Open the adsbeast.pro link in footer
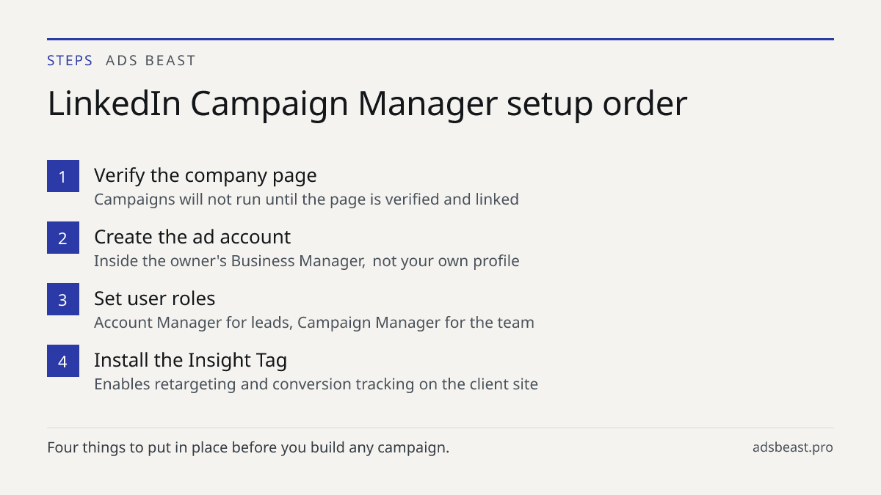Viewport: 881px width, 495px height. coord(793,447)
